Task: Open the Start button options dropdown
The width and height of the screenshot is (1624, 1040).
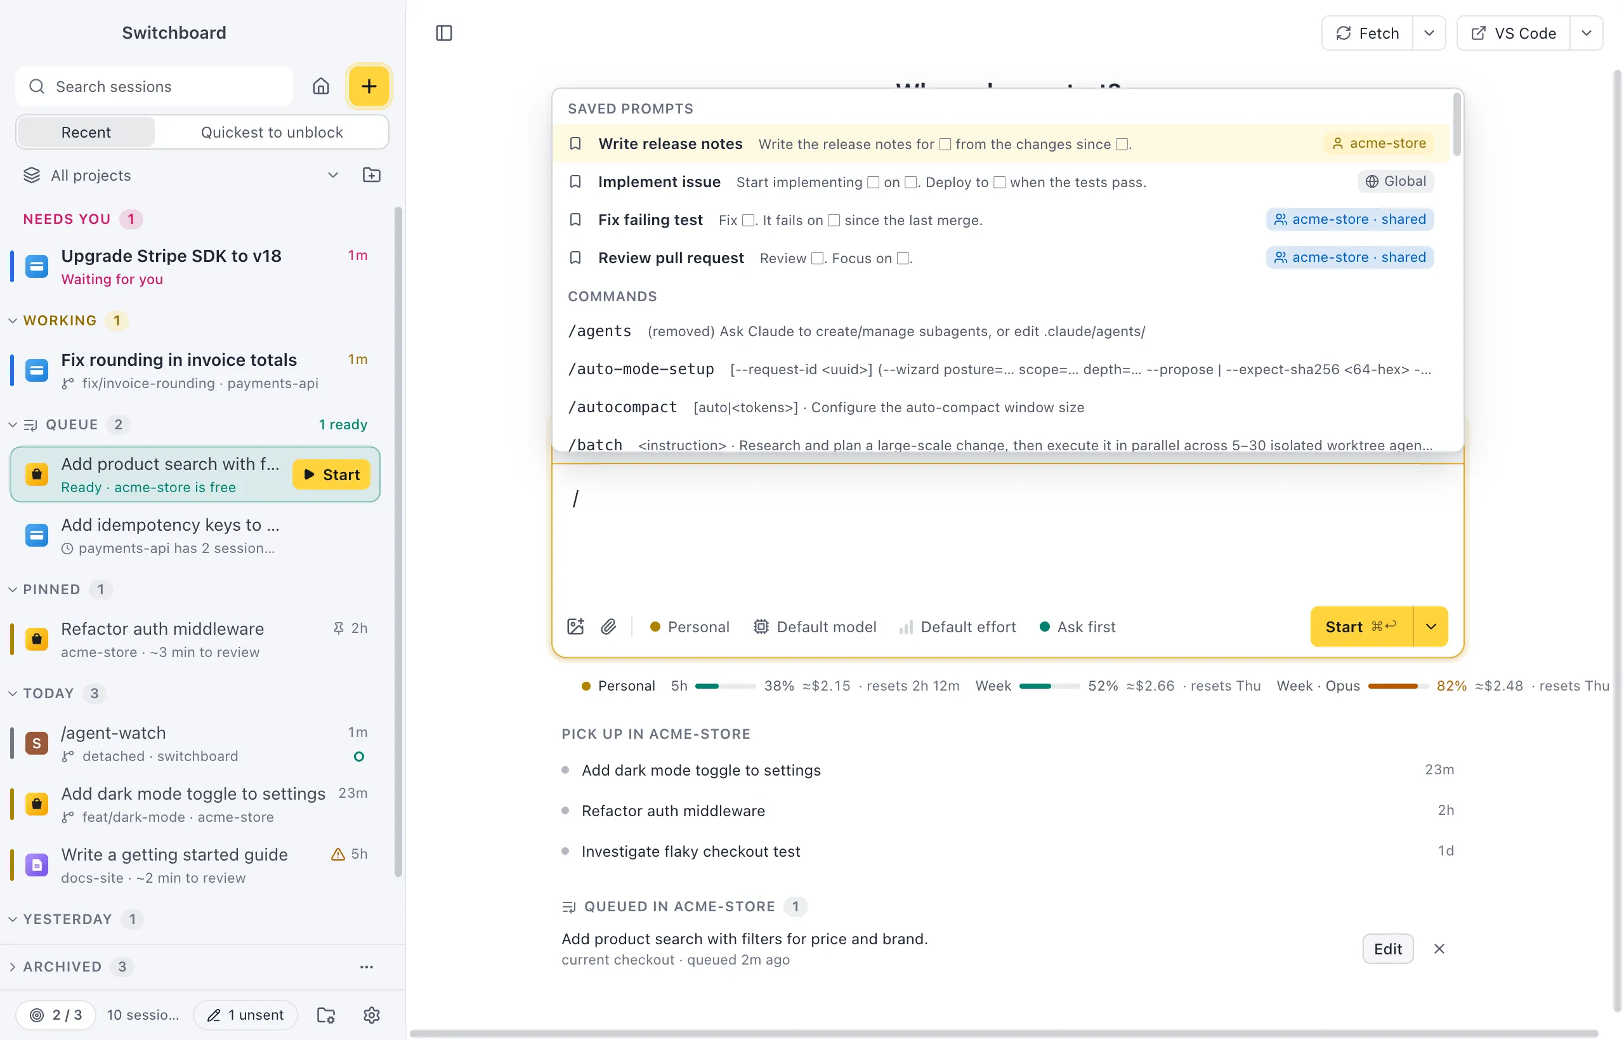Action: pos(1431,627)
